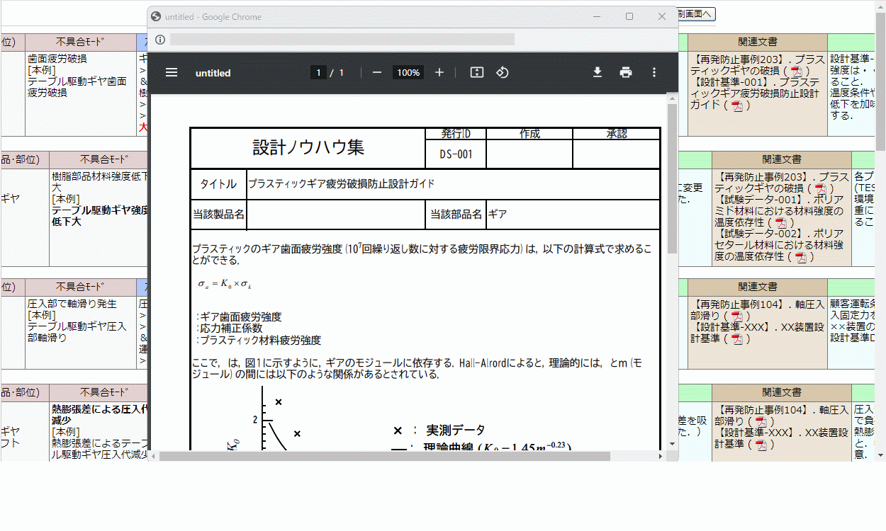Zoom in on the PDF document
The height and width of the screenshot is (531, 886).
(x=439, y=72)
